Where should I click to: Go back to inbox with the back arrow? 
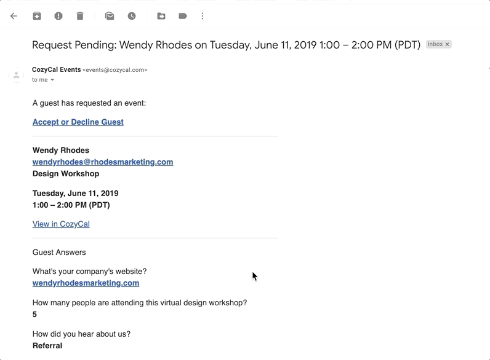14,16
